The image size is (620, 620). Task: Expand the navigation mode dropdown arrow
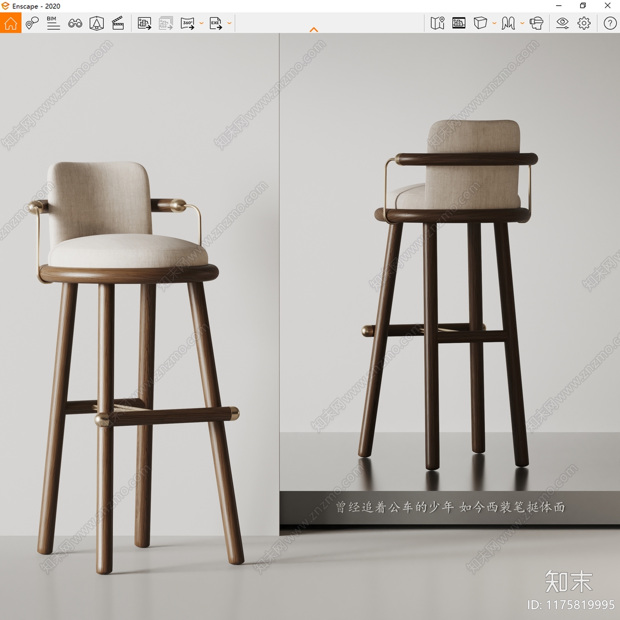(x=522, y=23)
